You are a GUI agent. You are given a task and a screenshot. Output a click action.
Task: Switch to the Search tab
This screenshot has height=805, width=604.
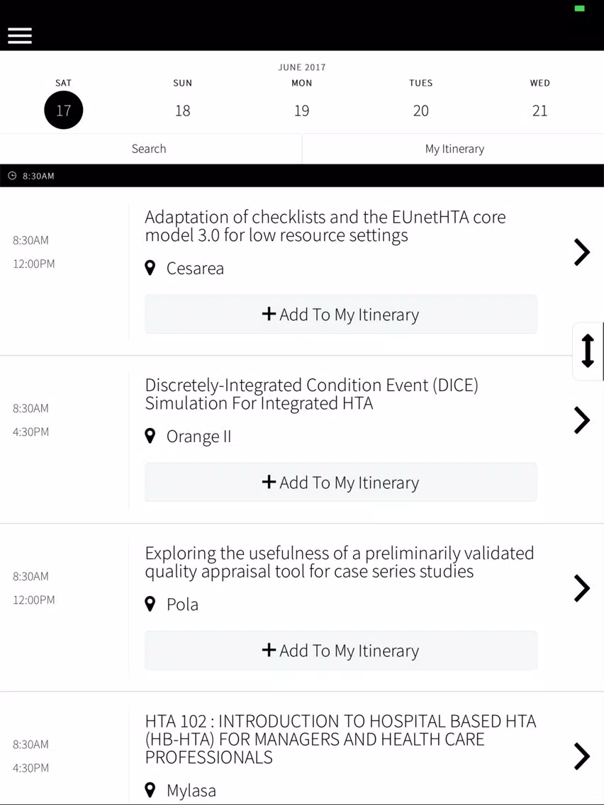point(150,149)
